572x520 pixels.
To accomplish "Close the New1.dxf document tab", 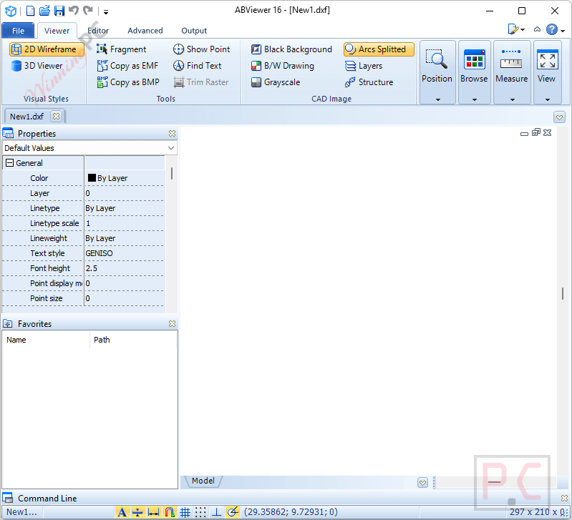I will (x=56, y=117).
